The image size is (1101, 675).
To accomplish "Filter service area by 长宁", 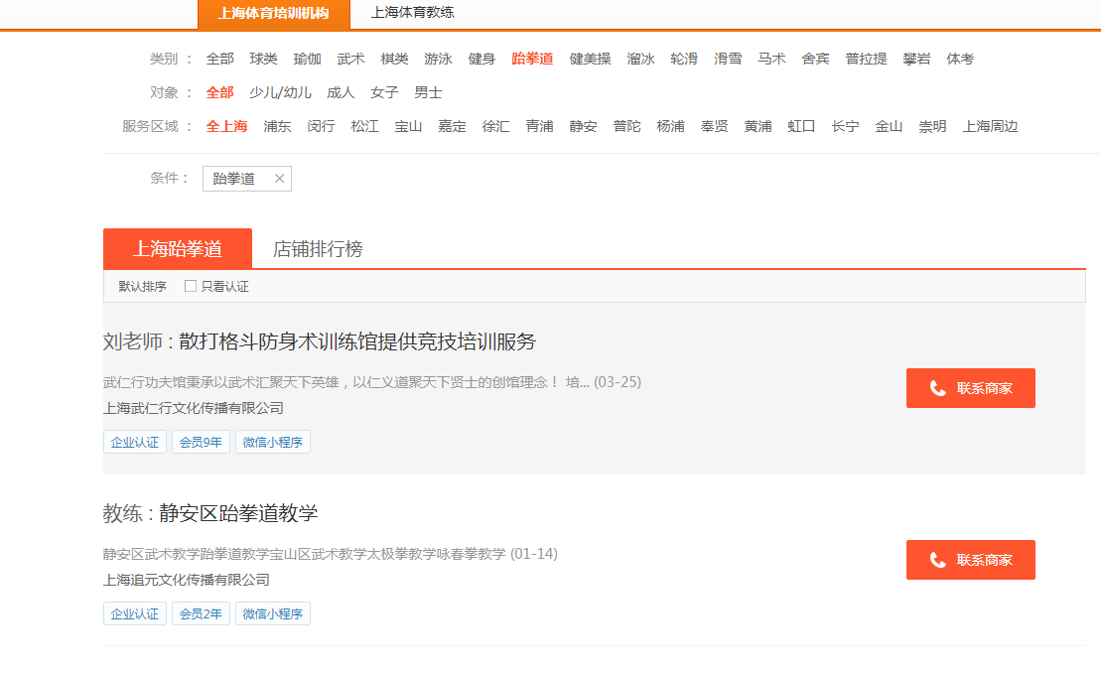I will coord(845,126).
